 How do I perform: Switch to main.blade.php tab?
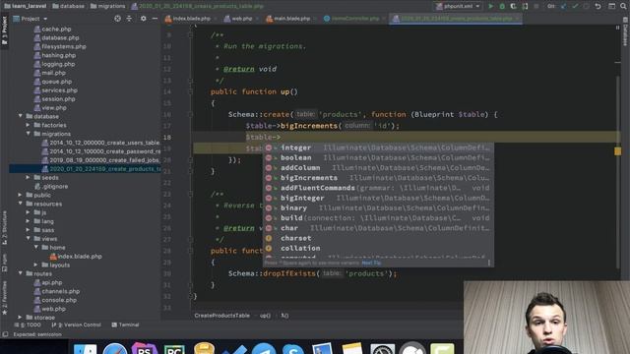click(x=290, y=19)
